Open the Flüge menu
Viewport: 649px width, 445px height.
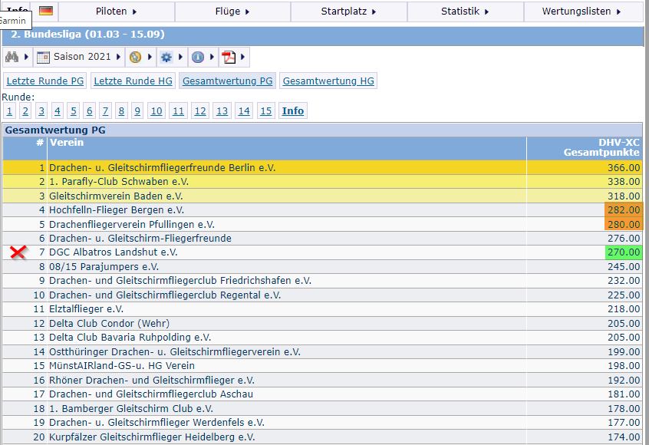232,12
